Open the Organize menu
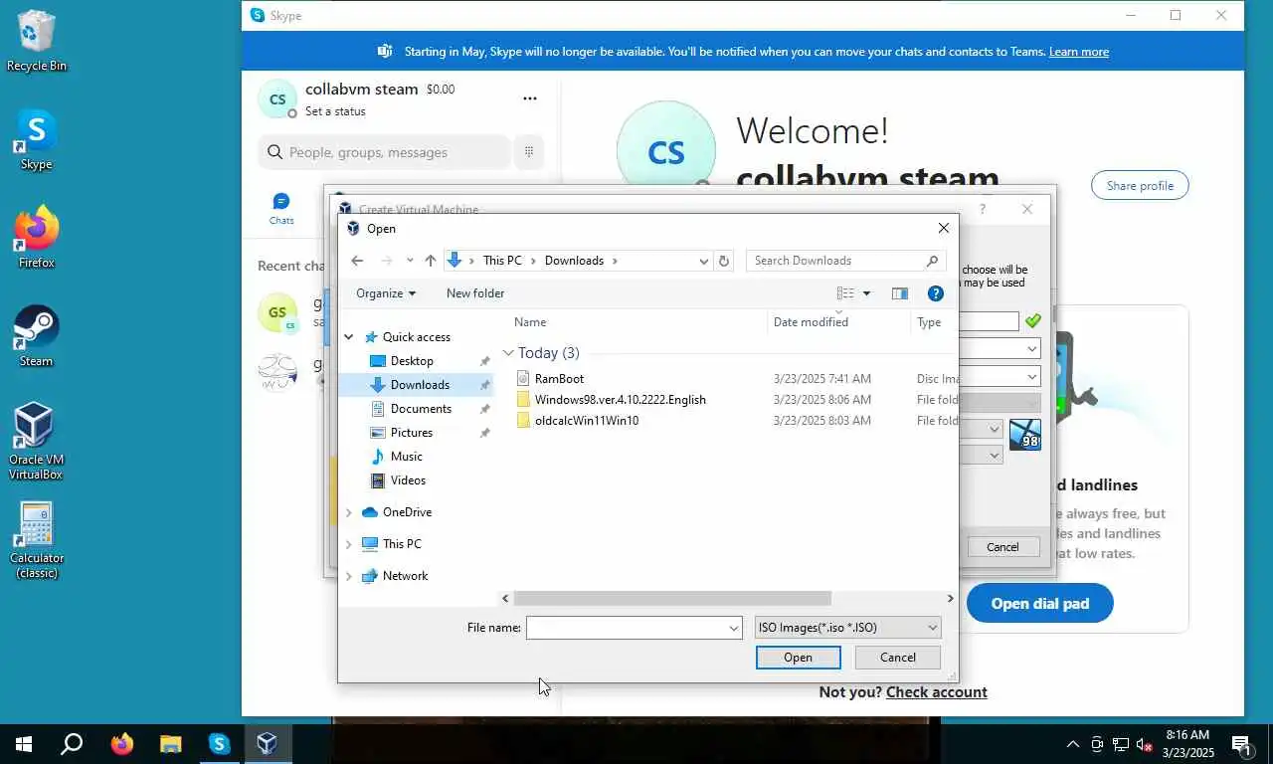The height and width of the screenshot is (764, 1273). click(386, 293)
